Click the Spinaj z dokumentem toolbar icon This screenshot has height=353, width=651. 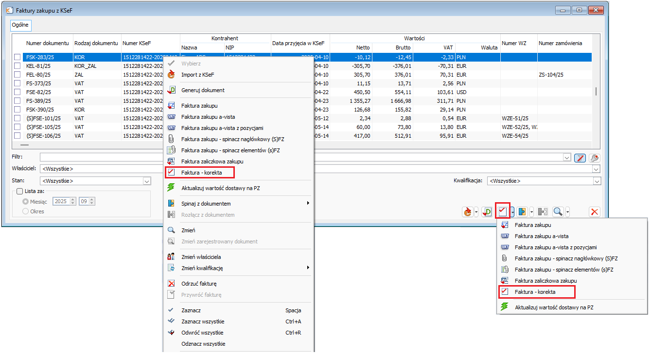click(x=522, y=212)
